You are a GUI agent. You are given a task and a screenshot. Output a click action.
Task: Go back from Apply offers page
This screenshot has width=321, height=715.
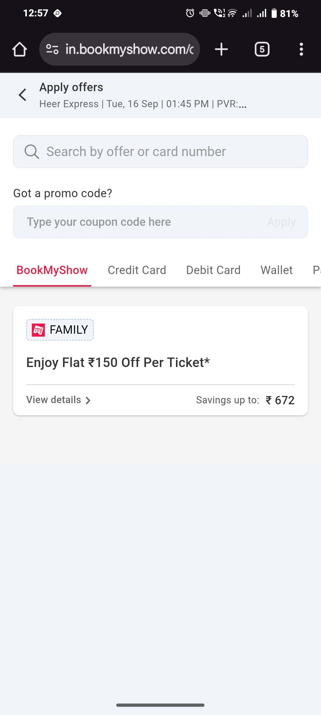23,95
